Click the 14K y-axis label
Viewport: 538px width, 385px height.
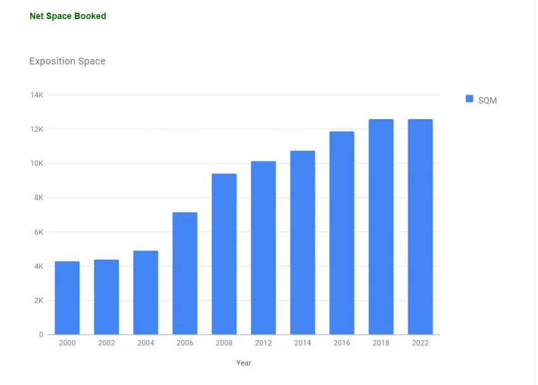(x=37, y=95)
